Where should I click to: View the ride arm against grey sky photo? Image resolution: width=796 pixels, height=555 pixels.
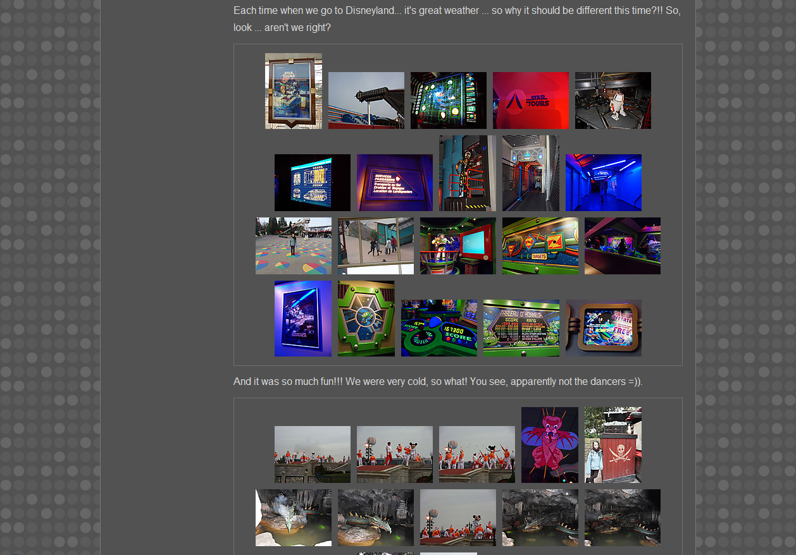(x=366, y=101)
